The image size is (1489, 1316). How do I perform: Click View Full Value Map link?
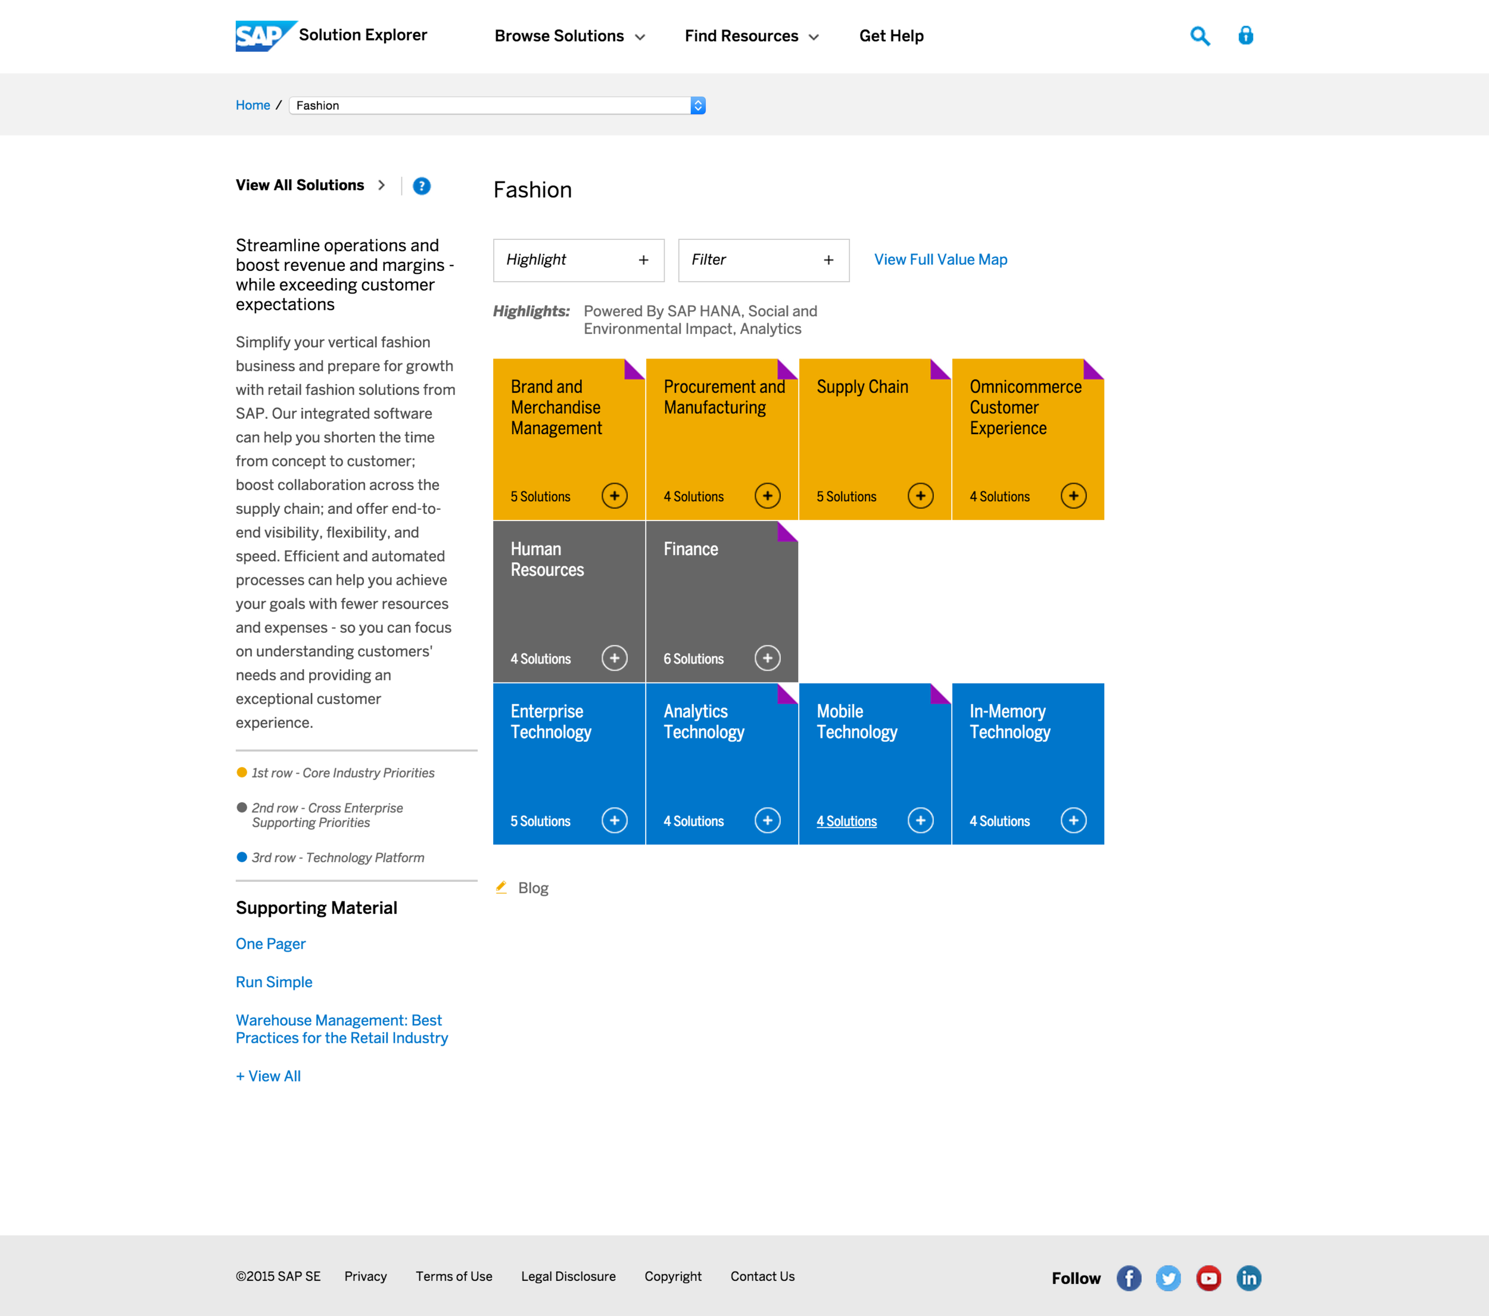[x=940, y=259]
